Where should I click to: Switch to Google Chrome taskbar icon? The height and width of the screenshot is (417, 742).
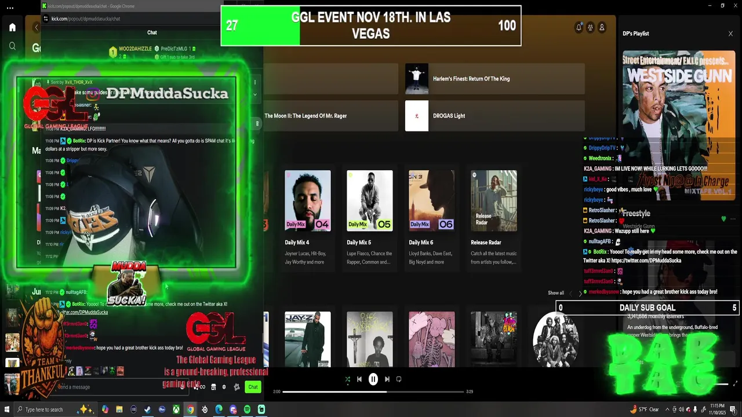tap(190, 409)
